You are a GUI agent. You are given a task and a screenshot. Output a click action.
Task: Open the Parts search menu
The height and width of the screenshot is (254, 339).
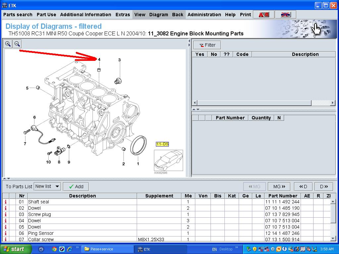tap(18, 15)
